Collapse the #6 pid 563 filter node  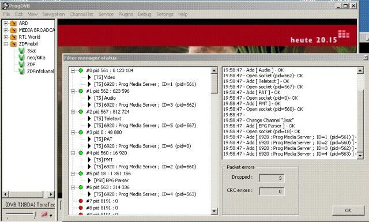[73, 187]
